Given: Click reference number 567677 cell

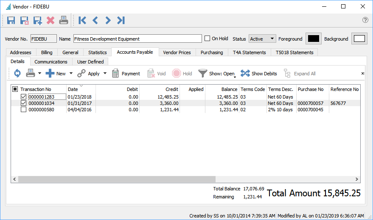Looking at the screenshot, I should 344,103.
